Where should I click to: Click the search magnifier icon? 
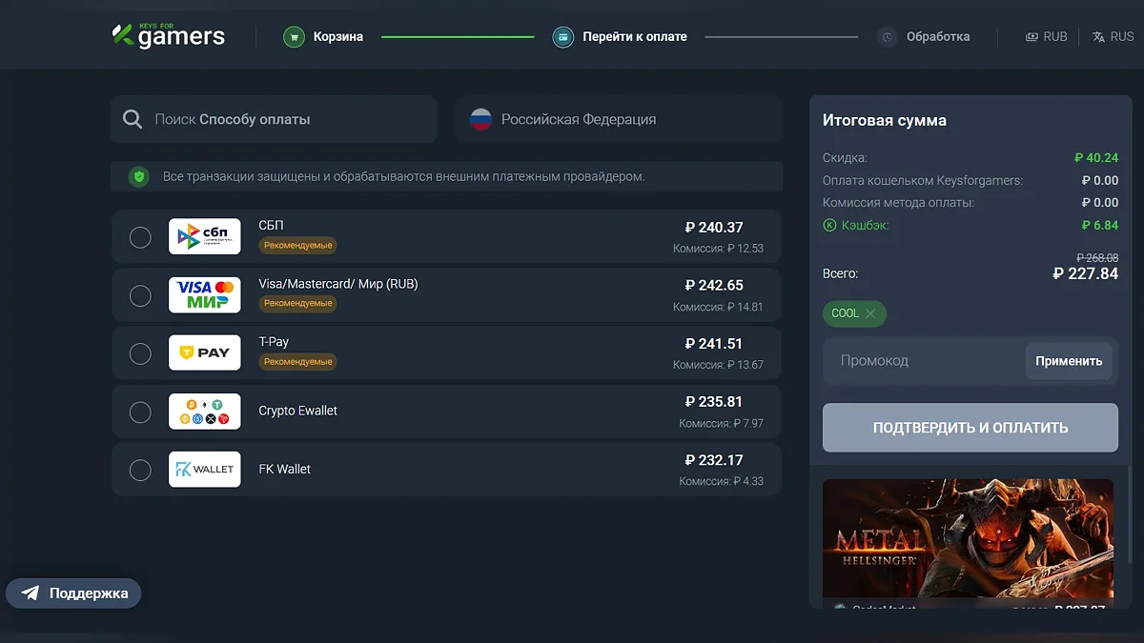[133, 120]
